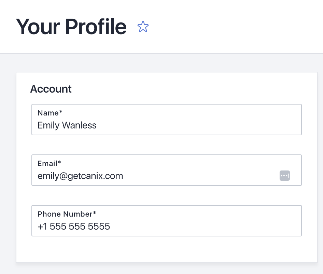Place cursor on last name "Wanless"

[x=79, y=125]
